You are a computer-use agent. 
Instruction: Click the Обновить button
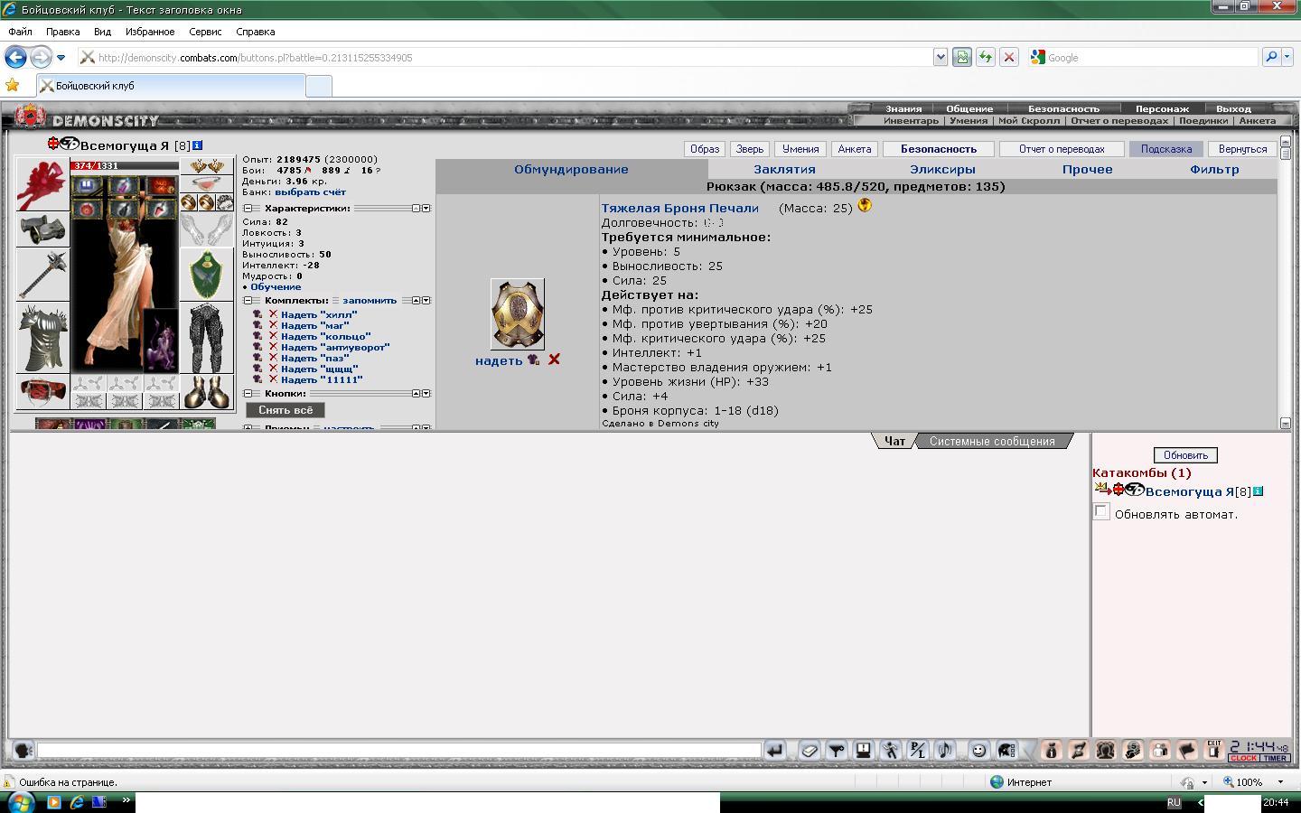pos(1185,455)
